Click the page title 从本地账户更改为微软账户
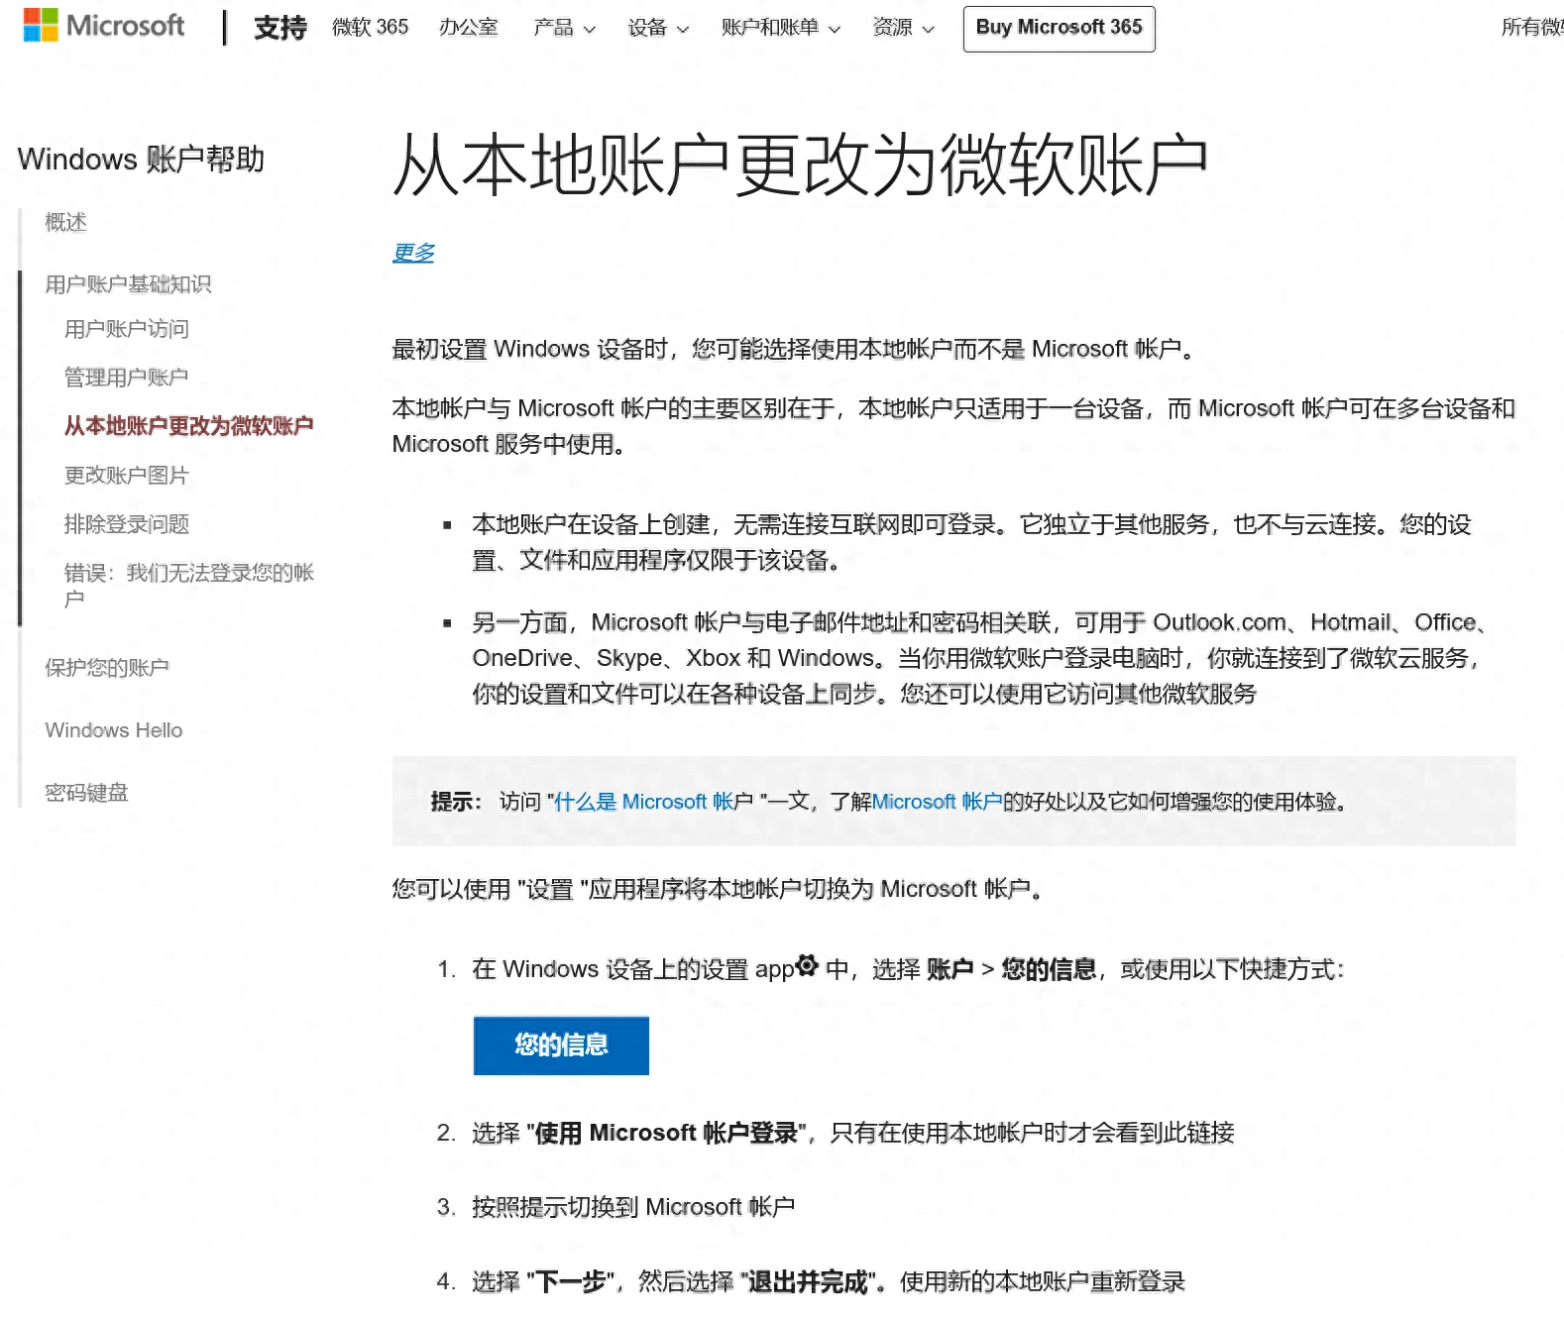1564x1320 pixels. click(x=800, y=165)
